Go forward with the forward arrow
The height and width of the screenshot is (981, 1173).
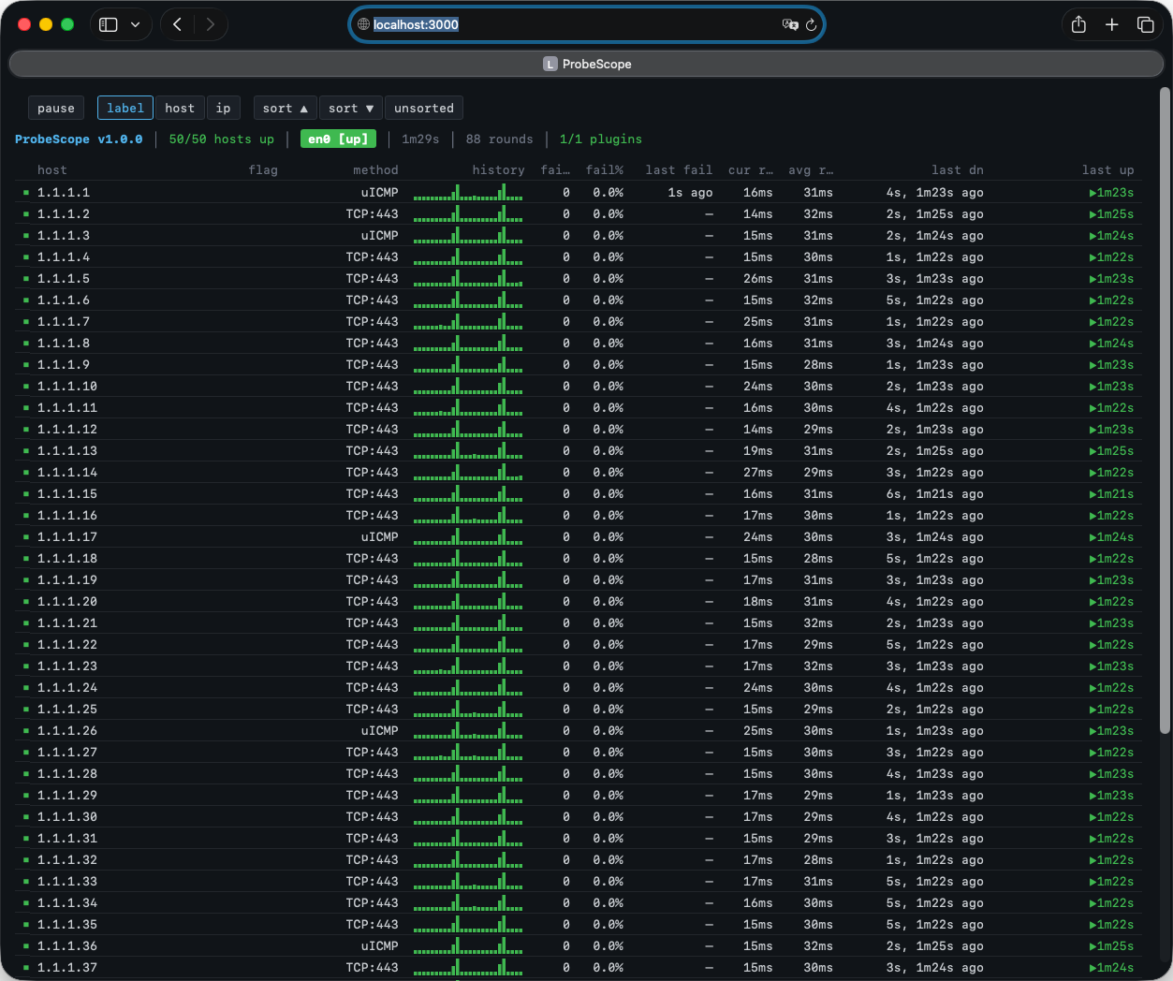pyautogui.click(x=211, y=24)
